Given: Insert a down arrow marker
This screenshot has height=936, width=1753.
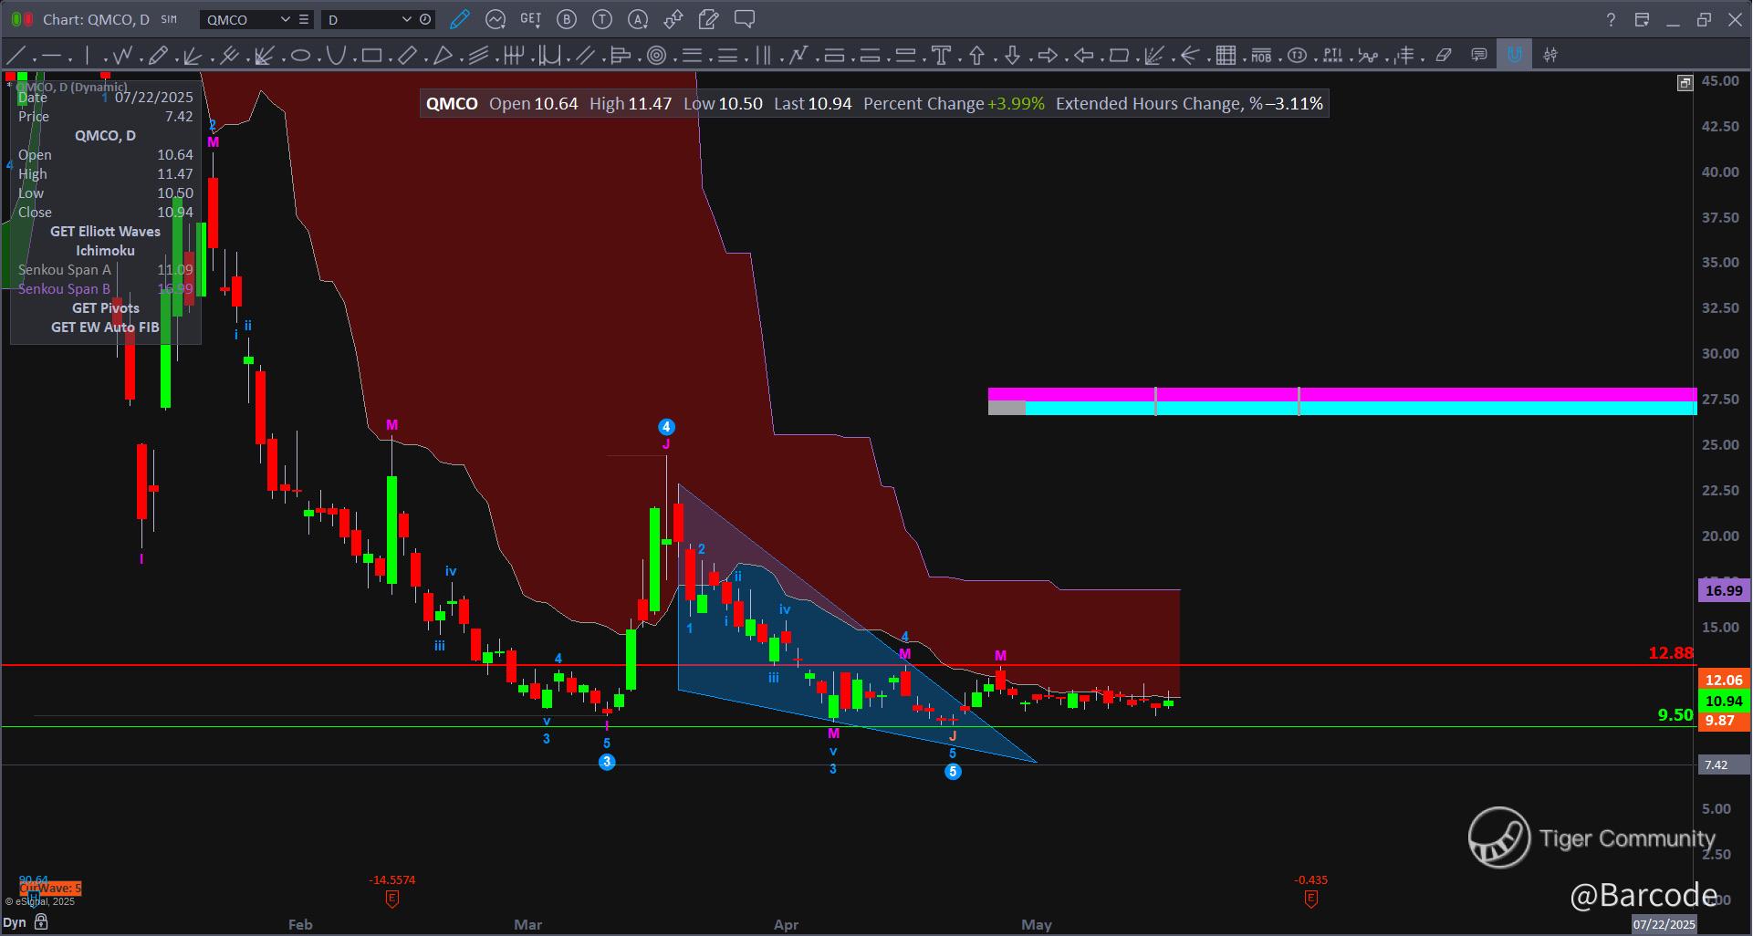Looking at the screenshot, I should click(x=1012, y=56).
